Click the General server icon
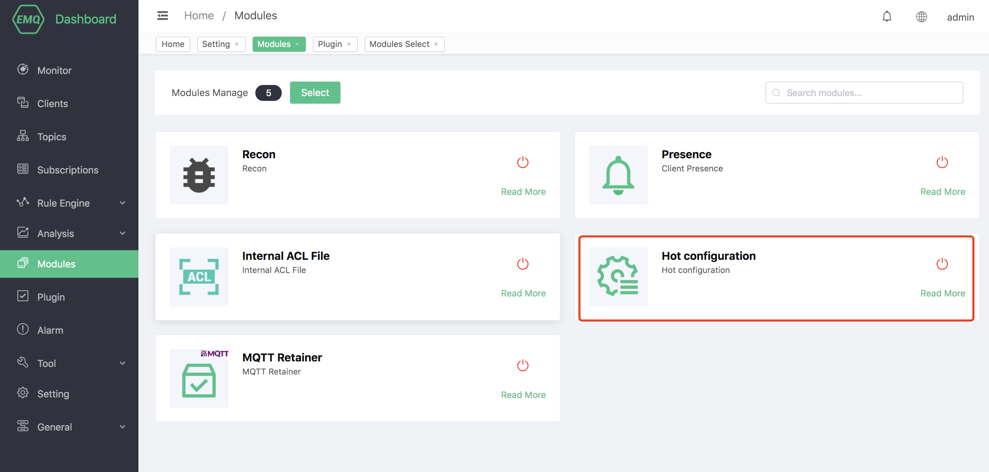 22,426
